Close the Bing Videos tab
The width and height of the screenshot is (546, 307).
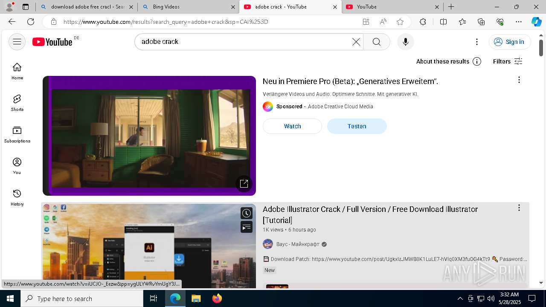[x=233, y=7]
